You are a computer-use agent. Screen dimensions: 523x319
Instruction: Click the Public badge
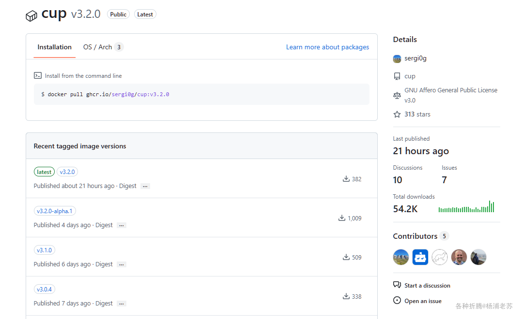pos(118,14)
